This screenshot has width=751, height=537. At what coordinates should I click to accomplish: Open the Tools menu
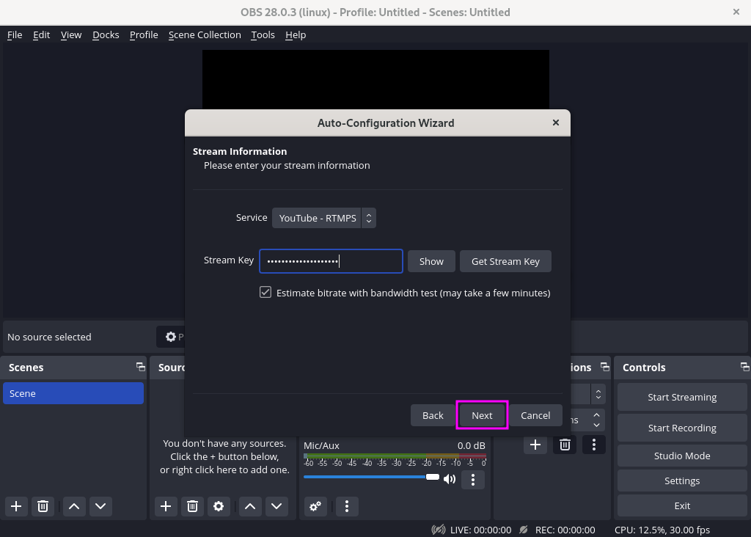(x=263, y=34)
